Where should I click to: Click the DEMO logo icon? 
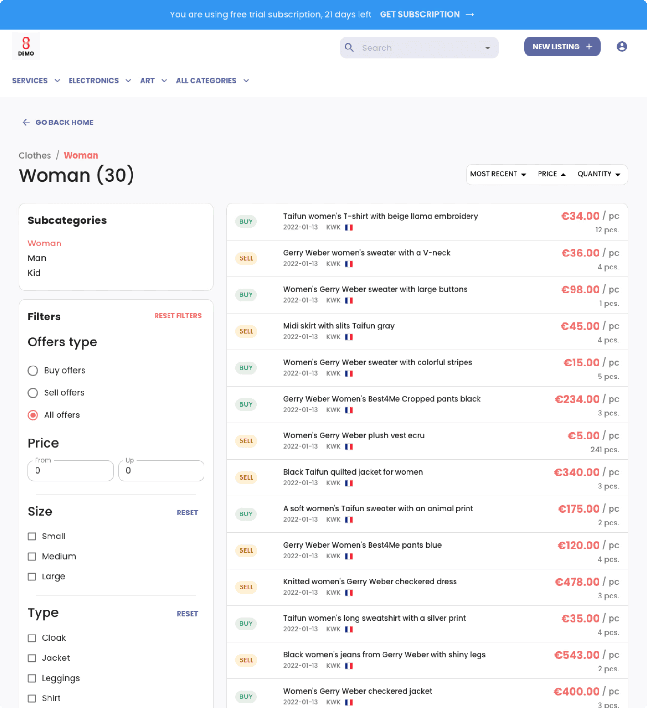tap(26, 46)
